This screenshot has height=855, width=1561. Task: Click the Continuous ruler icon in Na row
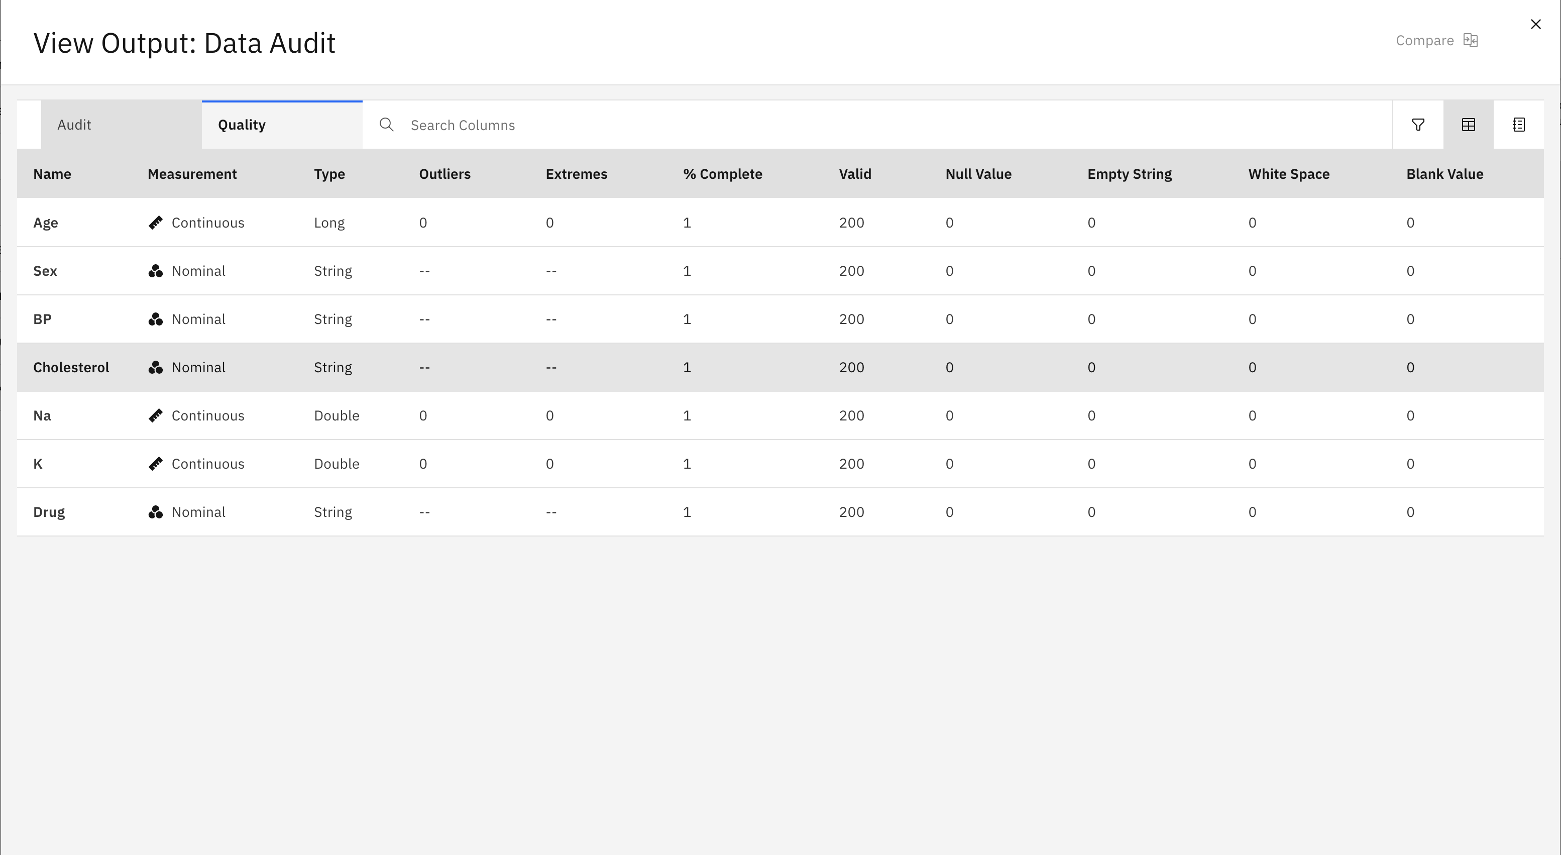pos(156,415)
